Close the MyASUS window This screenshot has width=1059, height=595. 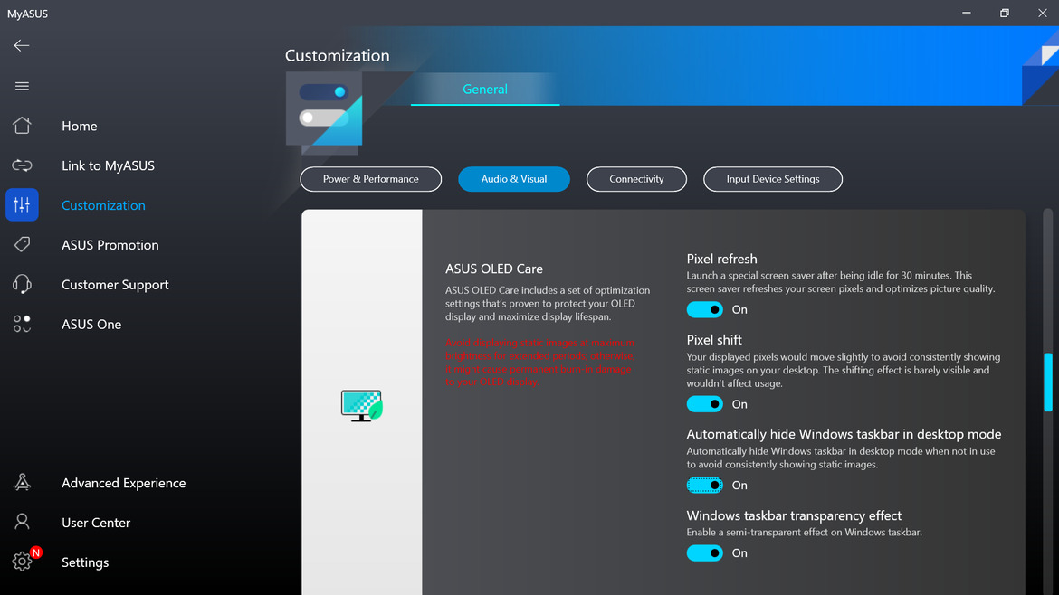click(1042, 13)
